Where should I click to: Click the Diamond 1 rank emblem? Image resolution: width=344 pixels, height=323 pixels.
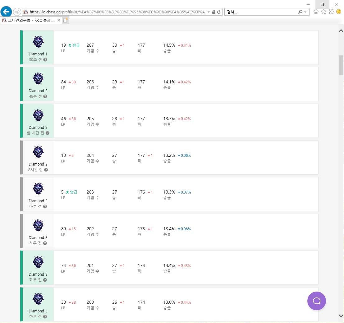[38, 42]
